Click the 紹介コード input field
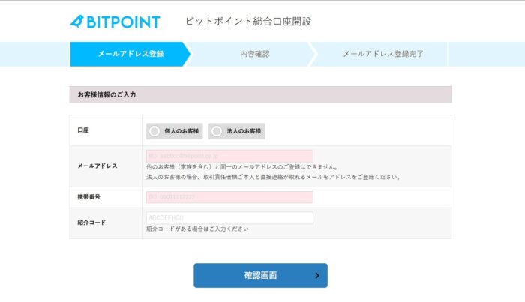This screenshot has width=525, height=302. (229, 218)
